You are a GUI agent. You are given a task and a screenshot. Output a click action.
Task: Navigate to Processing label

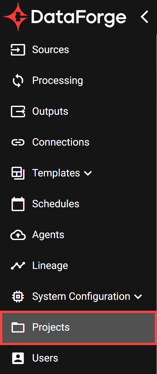pos(58,81)
